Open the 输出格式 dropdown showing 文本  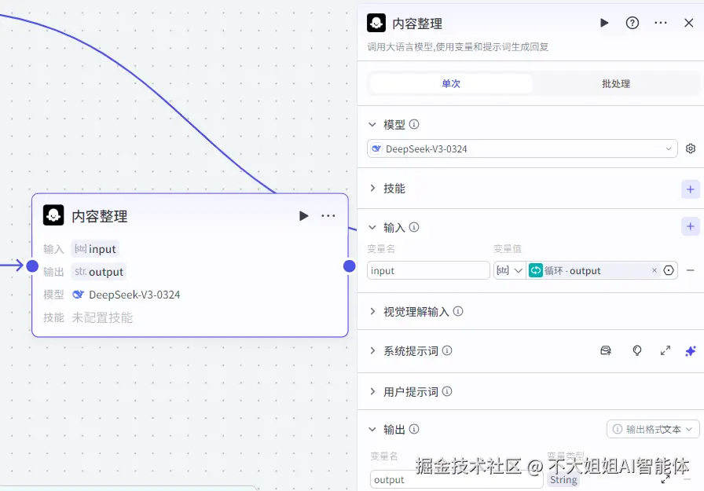coord(652,429)
